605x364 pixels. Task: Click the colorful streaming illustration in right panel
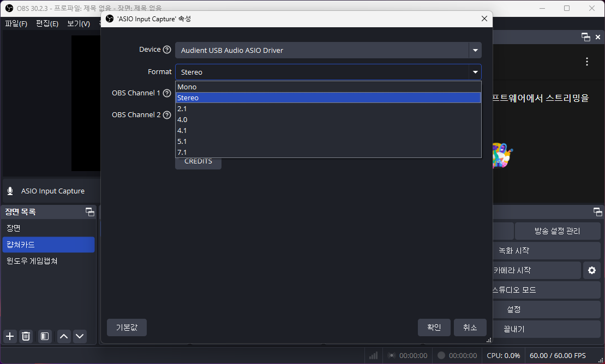point(502,155)
